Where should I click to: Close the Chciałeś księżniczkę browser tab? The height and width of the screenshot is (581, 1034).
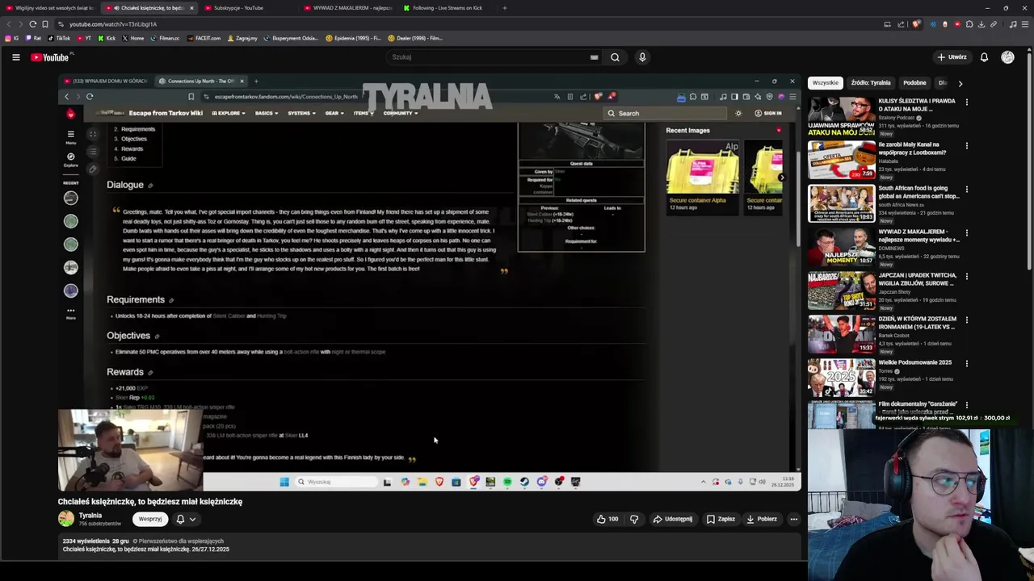click(191, 8)
